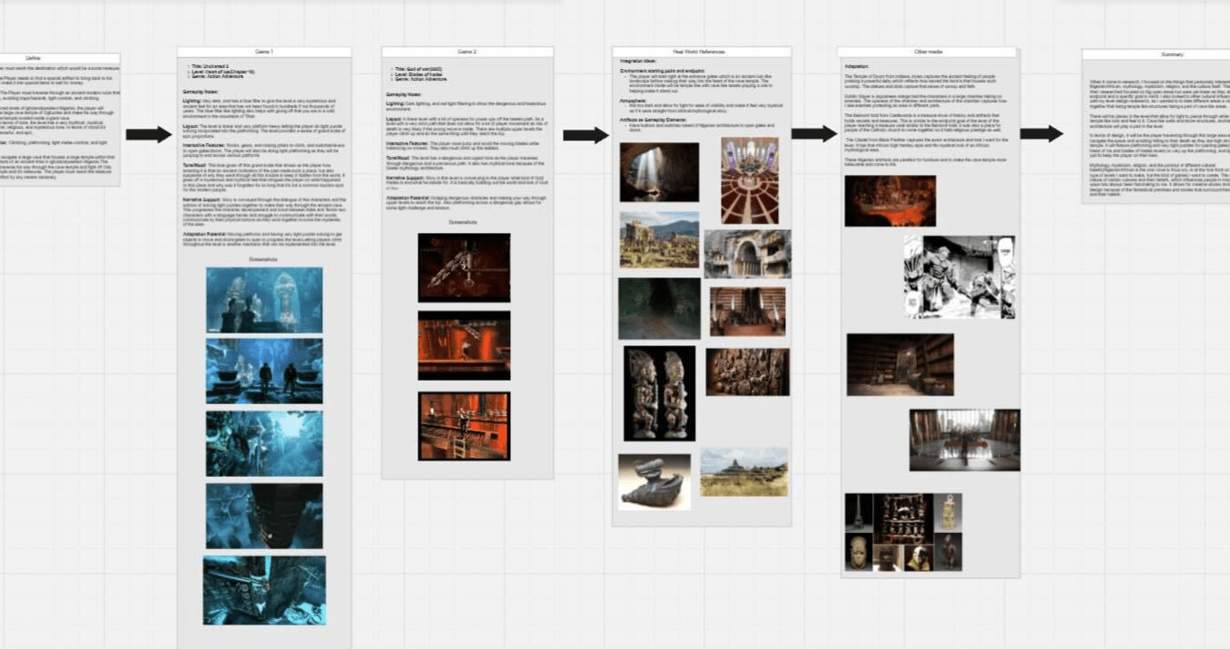Viewport: 1230px width, 649px height.
Task: Click the ancient ruins with mountains image
Action: coord(659,240)
